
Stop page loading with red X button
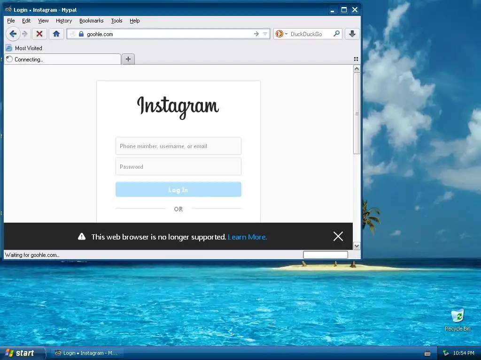tap(39, 34)
